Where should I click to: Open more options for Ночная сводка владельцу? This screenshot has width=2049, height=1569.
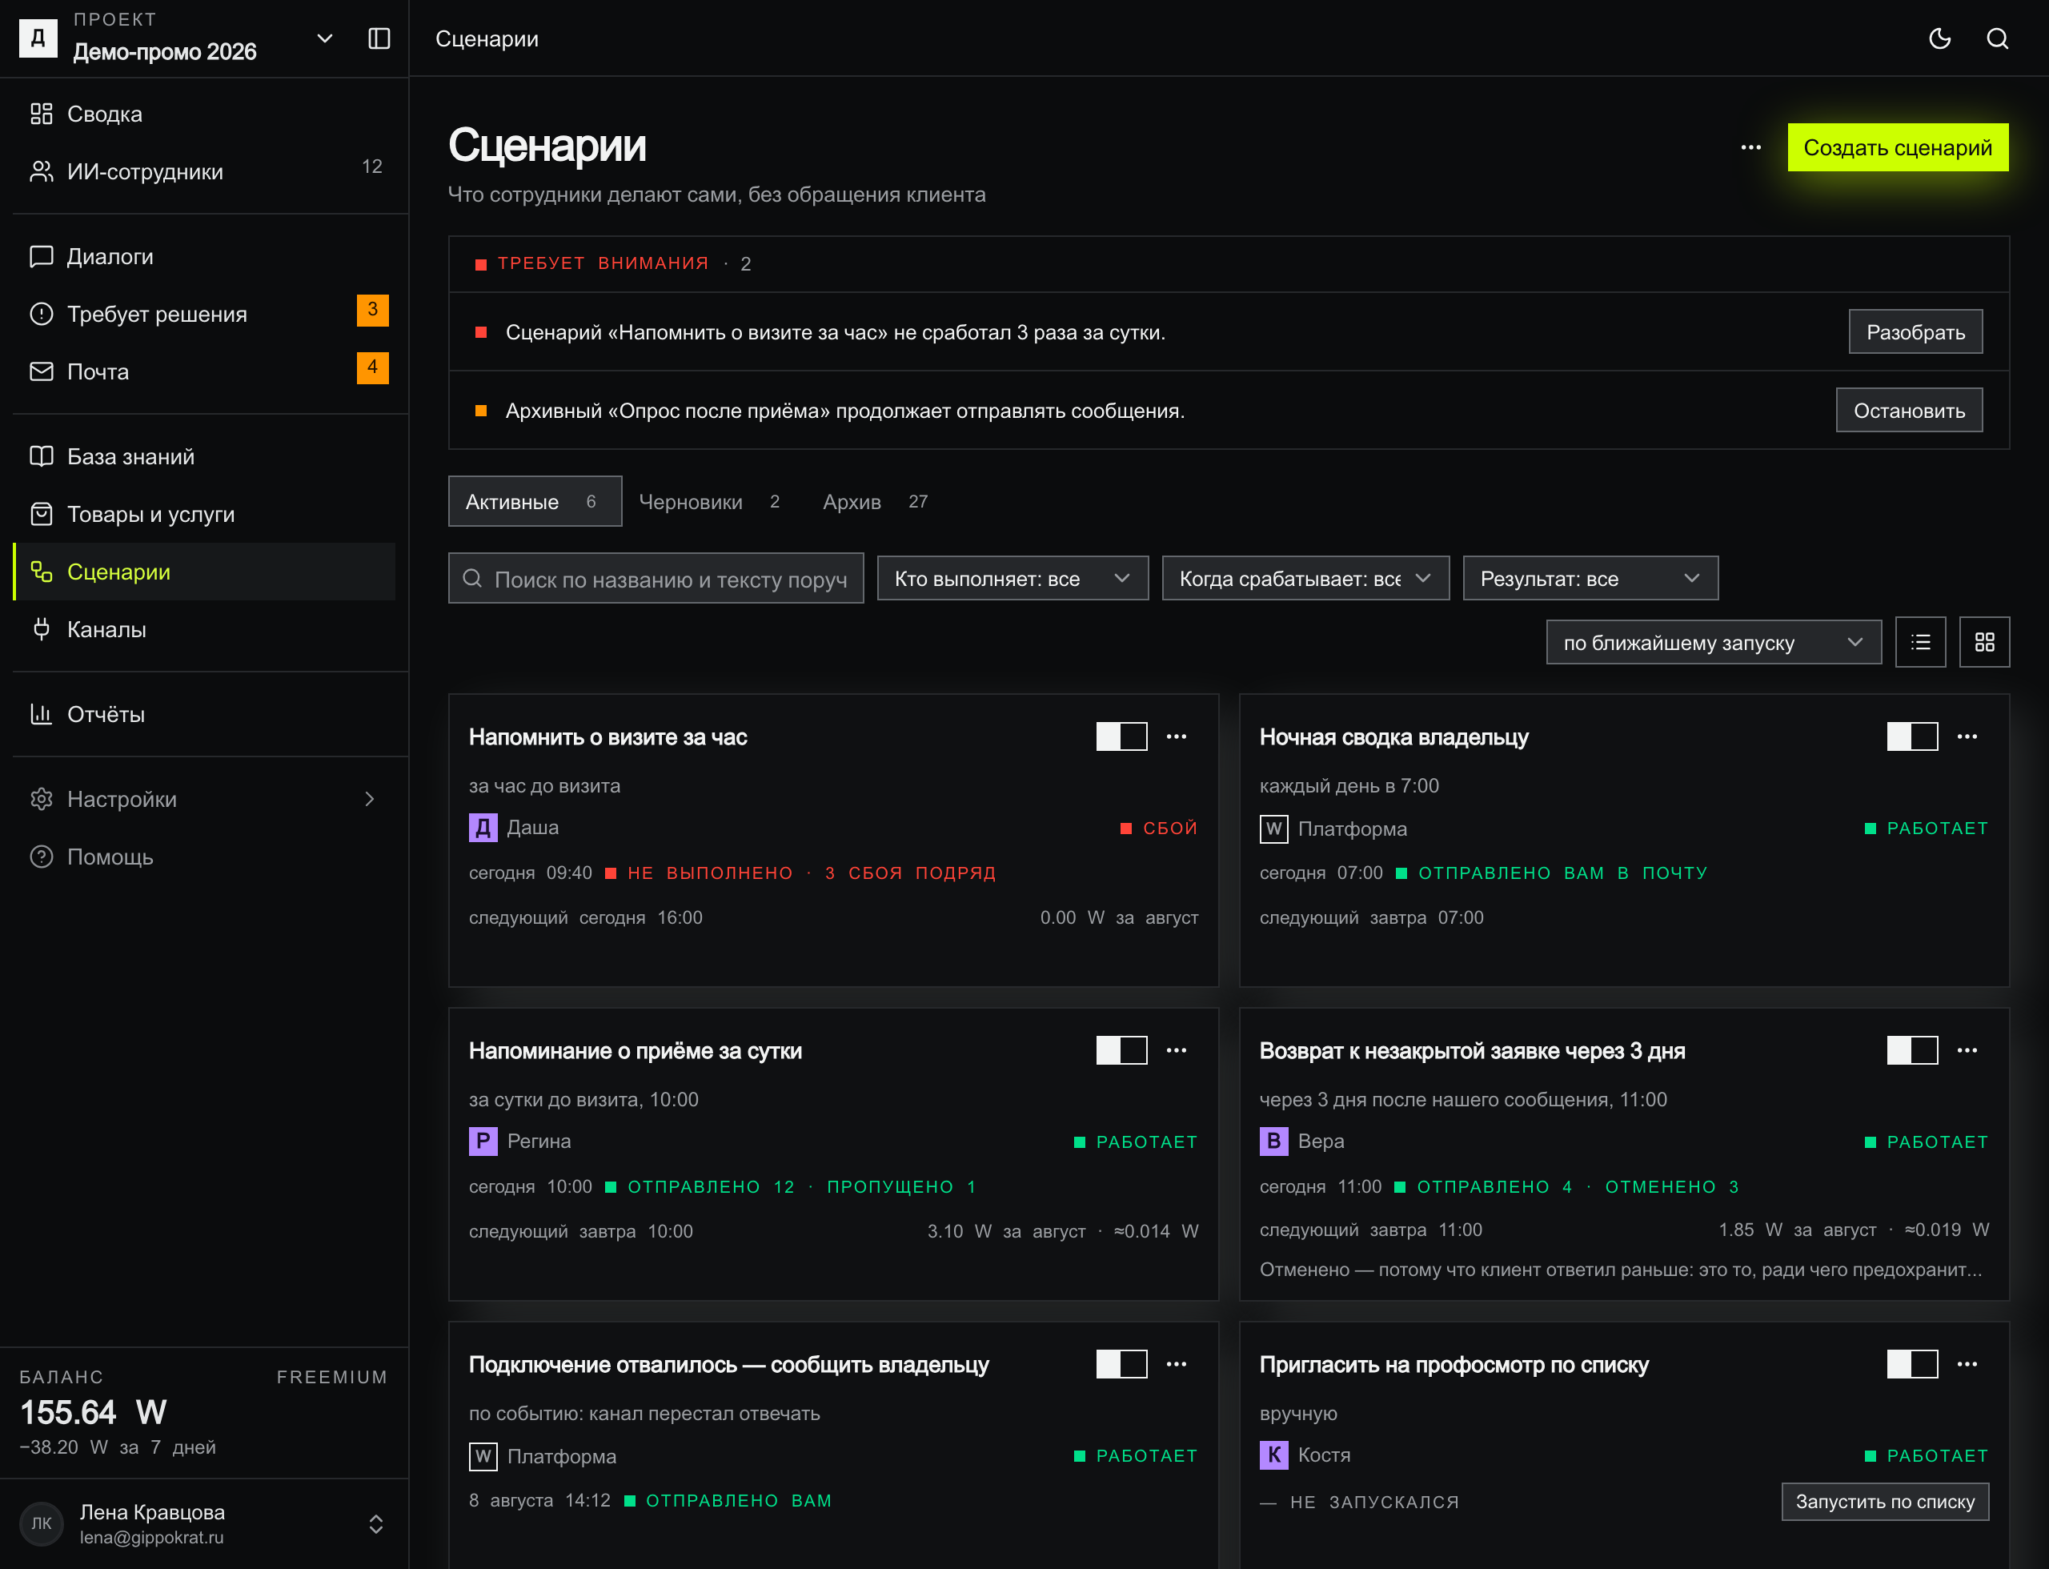click(1967, 736)
